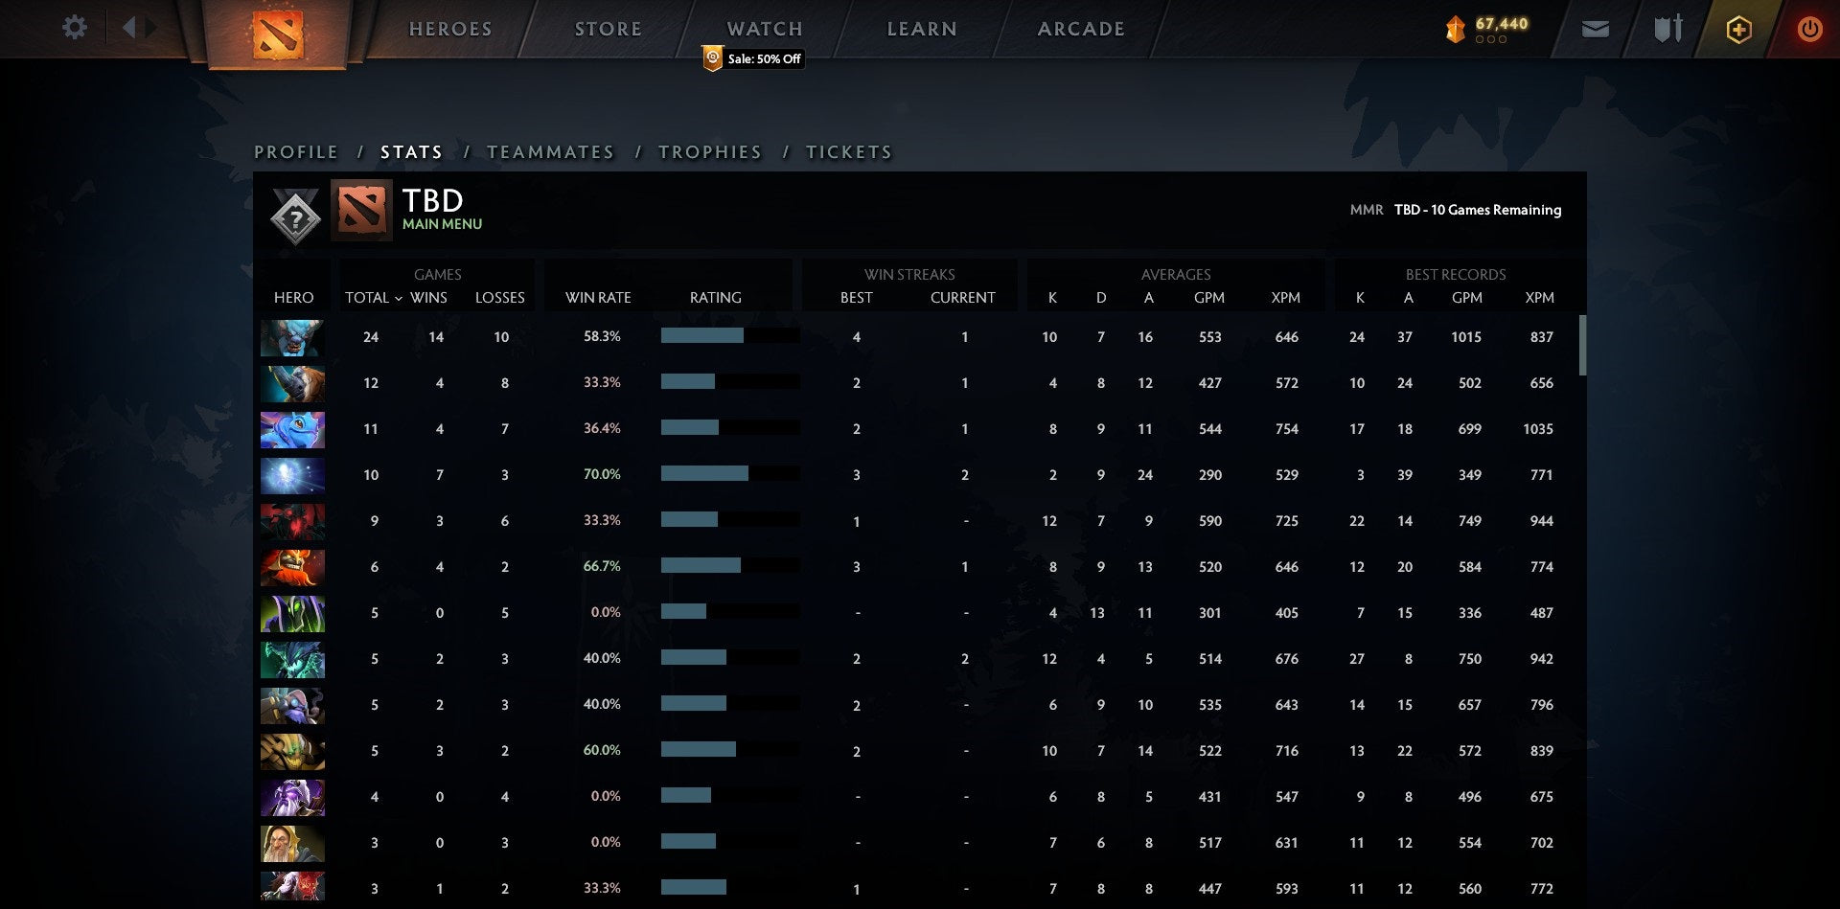Click the Dota Plus hexagon icon
1840x909 pixels.
point(1738,30)
